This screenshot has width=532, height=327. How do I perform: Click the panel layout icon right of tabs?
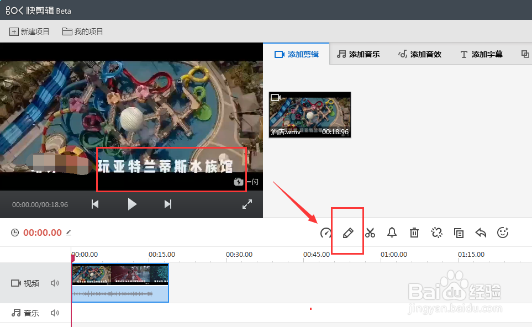click(525, 54)
